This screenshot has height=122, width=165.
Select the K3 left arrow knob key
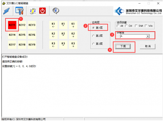[53, 45]
